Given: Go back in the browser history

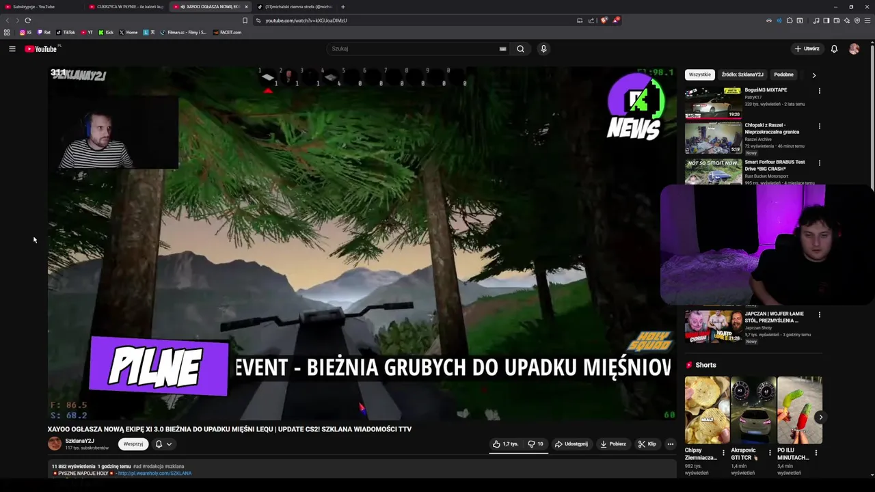Looking at the screenshot, I should pos(7,20).
